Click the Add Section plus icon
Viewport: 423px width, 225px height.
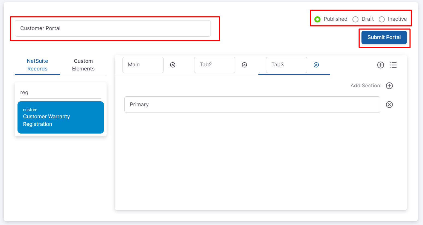click(389, 86)
